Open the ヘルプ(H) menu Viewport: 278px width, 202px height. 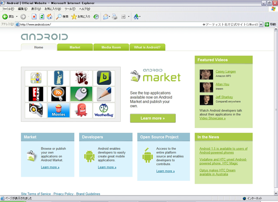85,9
